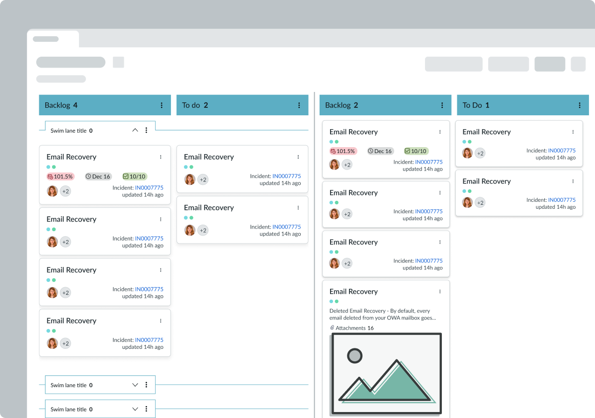The image size is (595, 418).
Task: Open the Backlog 2 column options menu
Action: coord(442,105)
